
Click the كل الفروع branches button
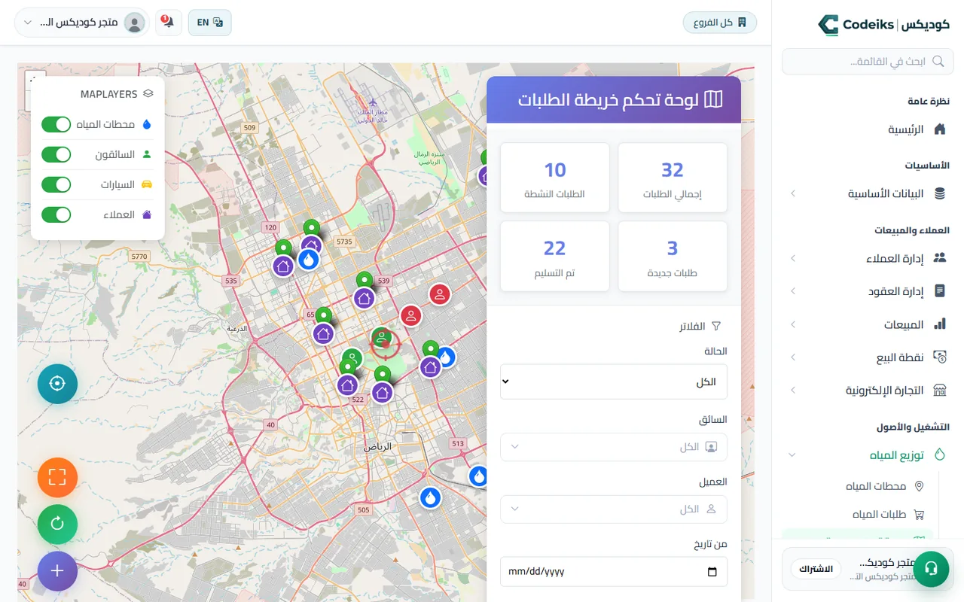pos(719,23)
